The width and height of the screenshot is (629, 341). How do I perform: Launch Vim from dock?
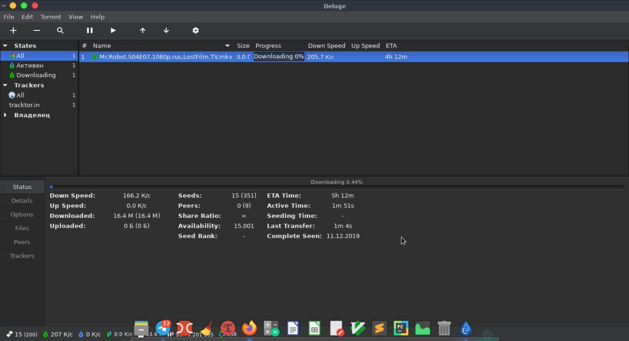358,328
